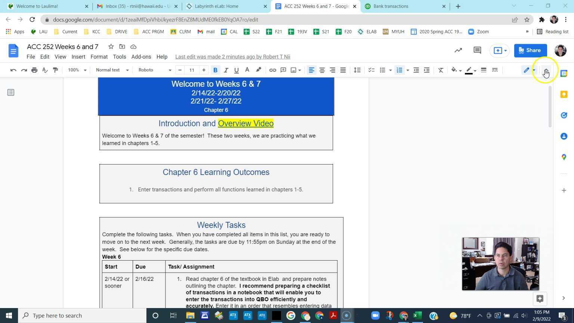Open the zoom level dropdown
Screen dimensions: 574x323
tap(77, 70)
